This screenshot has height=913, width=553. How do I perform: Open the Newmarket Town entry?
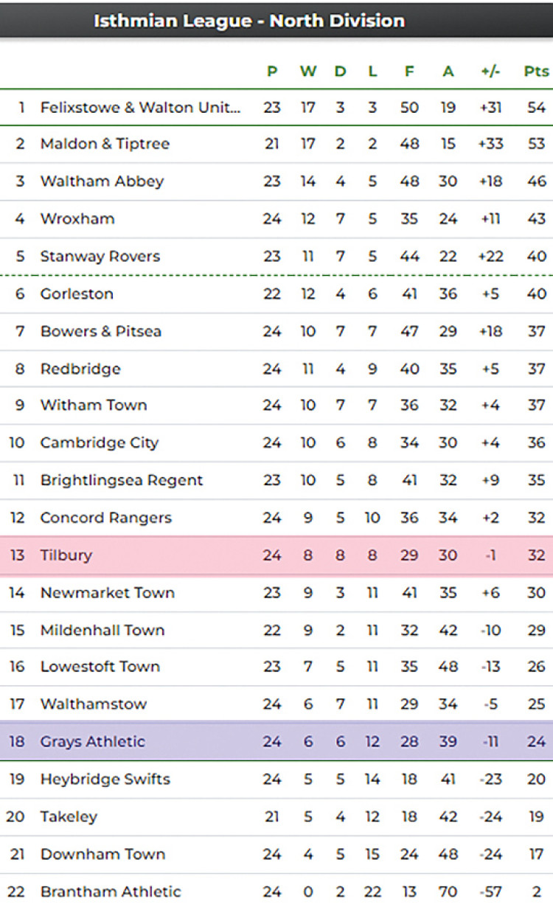click(x=107, y=593)
